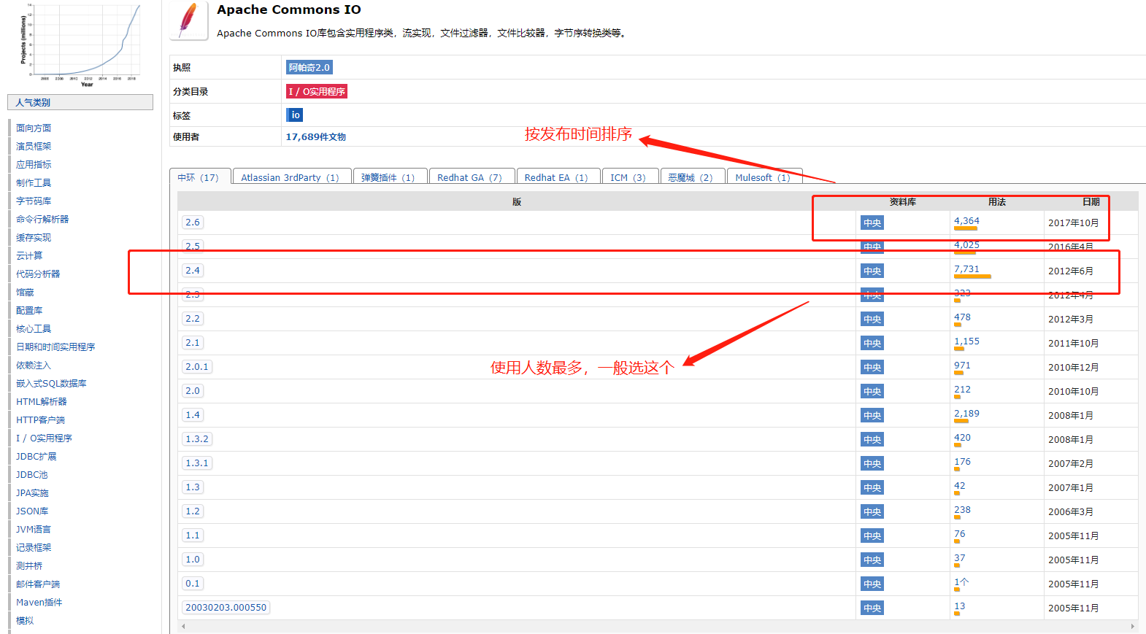The width and height of the screenshot is (1146, 634).
Task: Click the 中央 repository badge for version 2.6
Action: coord(872,223)
